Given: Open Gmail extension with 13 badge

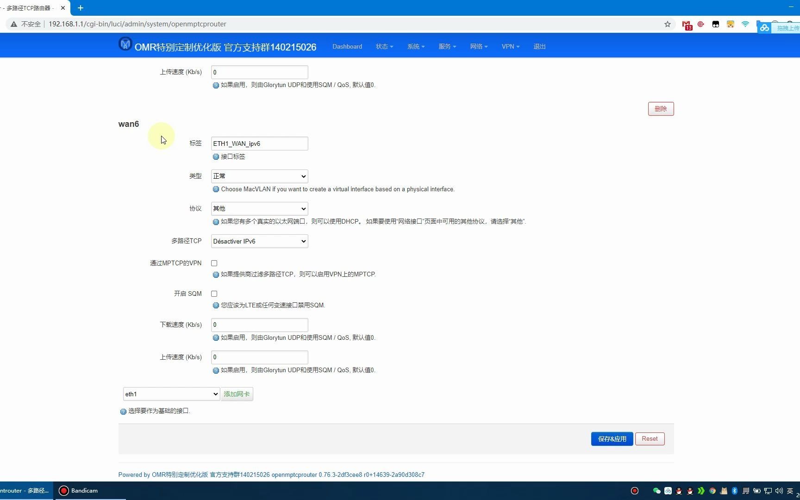Looking at the screenshot, I should coord(687,25).
